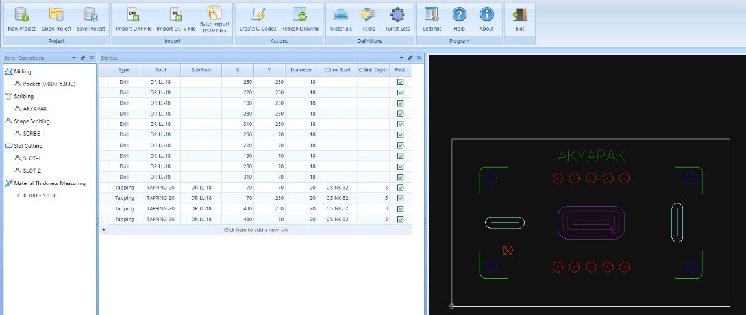Open Other Operations panel dropdown menu
The image size is (746, 315).
pos(74,58)
